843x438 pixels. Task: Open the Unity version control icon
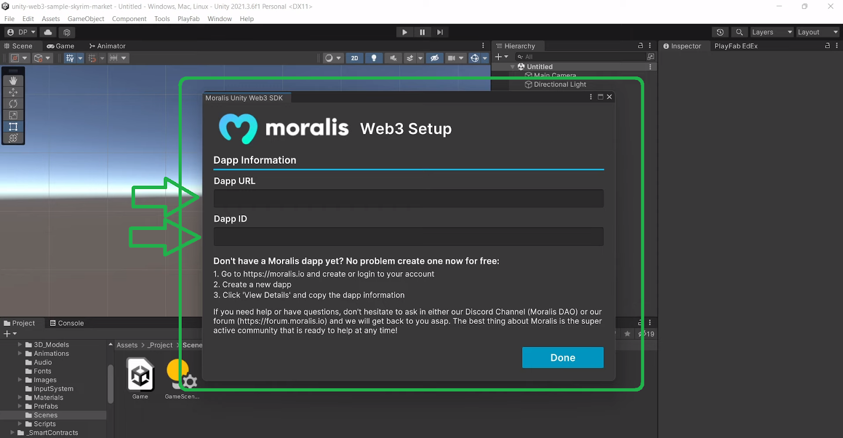coord(67,32)
